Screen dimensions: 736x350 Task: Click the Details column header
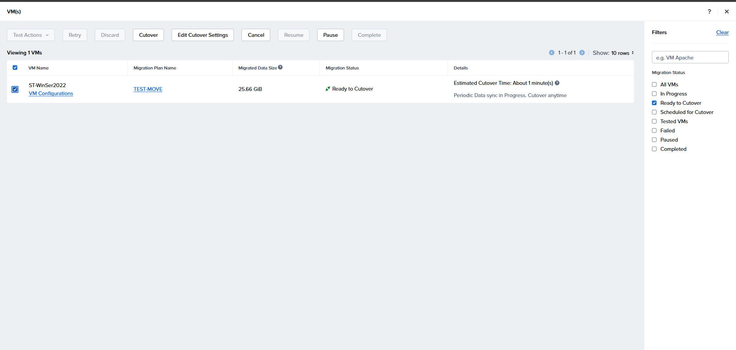(x=461, y=68)
